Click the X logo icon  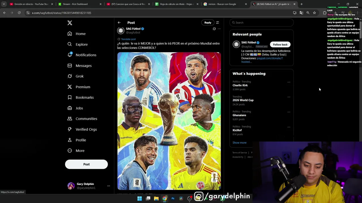click(70, 23)
